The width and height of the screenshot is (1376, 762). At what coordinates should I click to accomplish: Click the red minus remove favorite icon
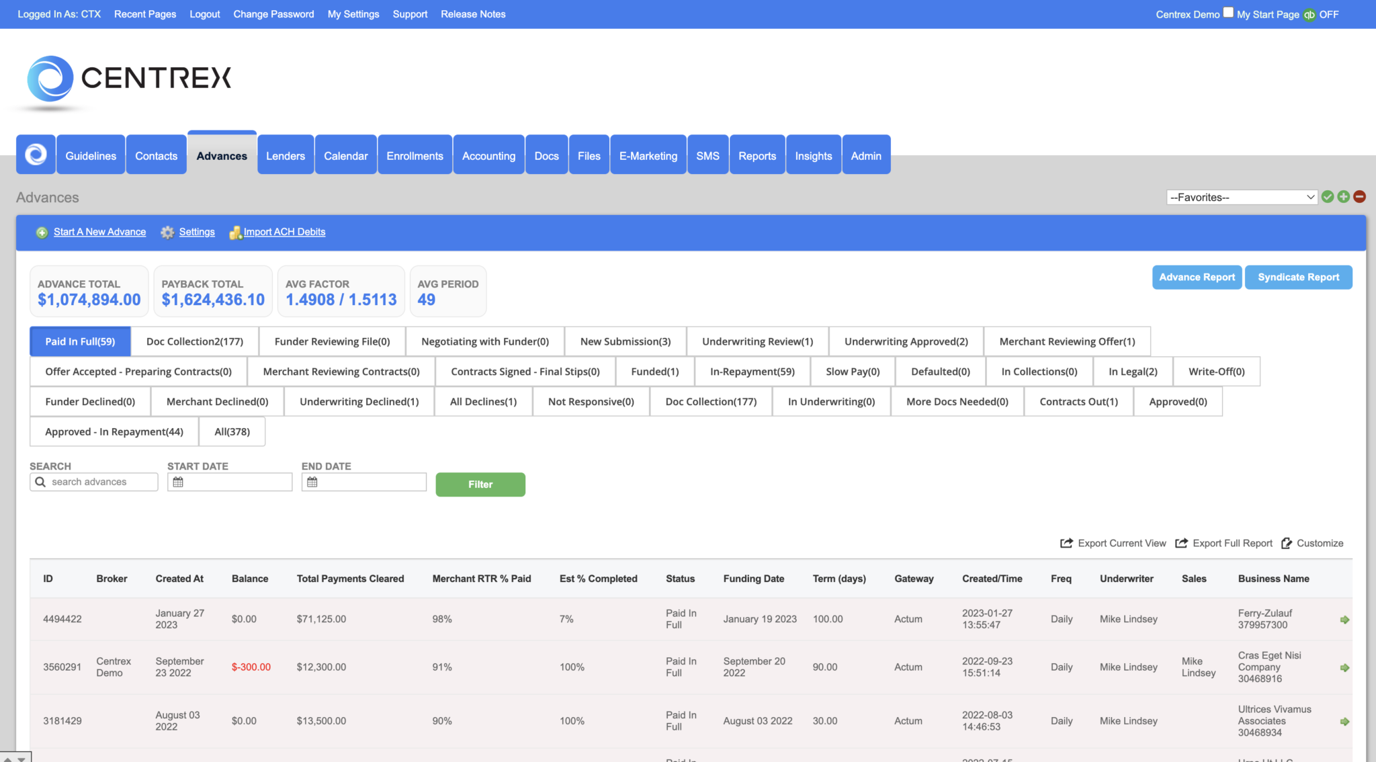click(1360, 197)
